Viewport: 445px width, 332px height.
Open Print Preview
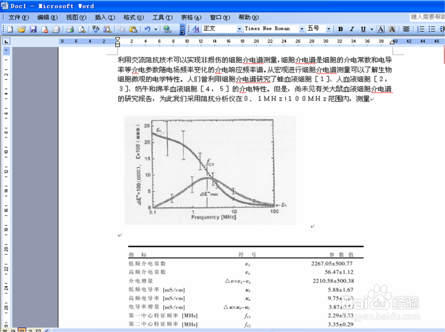click(x=81, y=29)
